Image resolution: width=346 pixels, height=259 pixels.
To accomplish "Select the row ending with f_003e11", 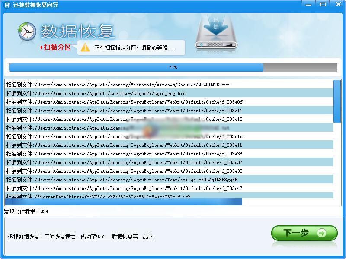I will (169, 111).
